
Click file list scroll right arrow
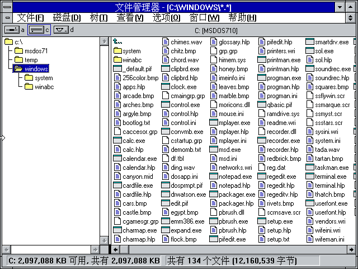point(351,249)
